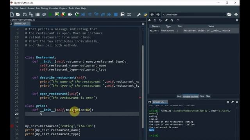Image resolution: width=250 pixels, height=140 pixels.
Task: Click the working directory path field
Action: click(194, 15)
